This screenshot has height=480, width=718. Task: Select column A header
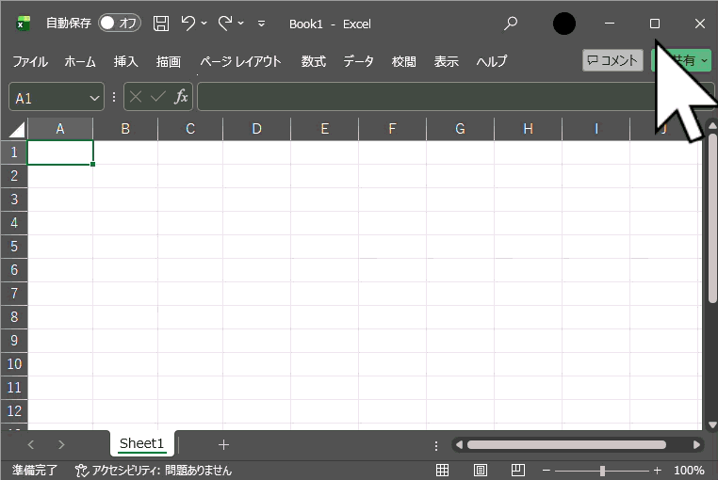pos(60,129)
